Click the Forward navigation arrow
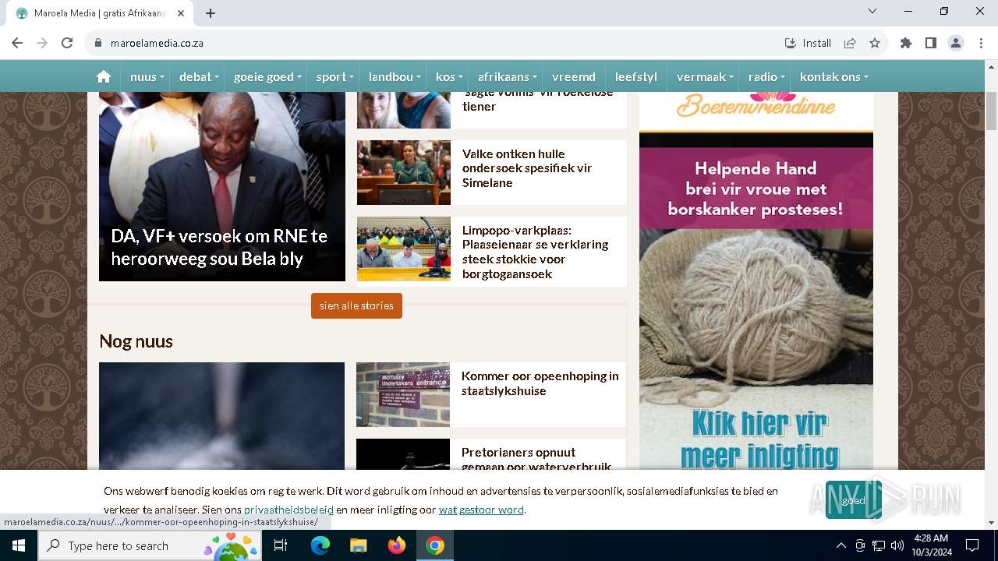 coord(42,43)
